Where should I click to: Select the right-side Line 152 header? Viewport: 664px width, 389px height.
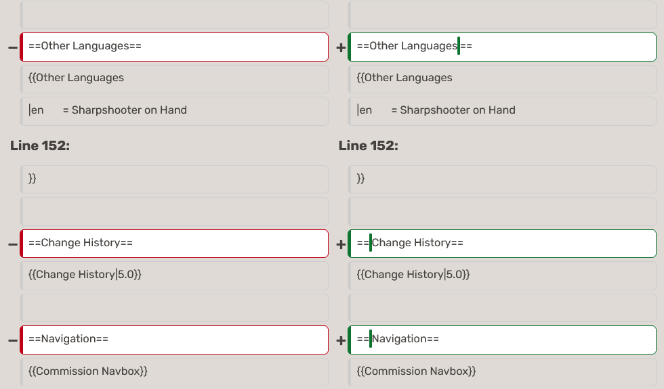pyautogui.click(x=368, y=145)
